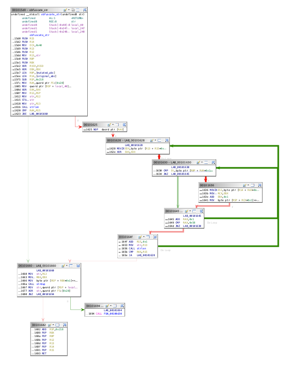Set background color on block 00101645

(186, 211)
